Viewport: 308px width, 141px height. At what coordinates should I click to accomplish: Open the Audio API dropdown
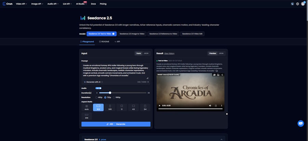pyautogui.click(x=53, y=4)
